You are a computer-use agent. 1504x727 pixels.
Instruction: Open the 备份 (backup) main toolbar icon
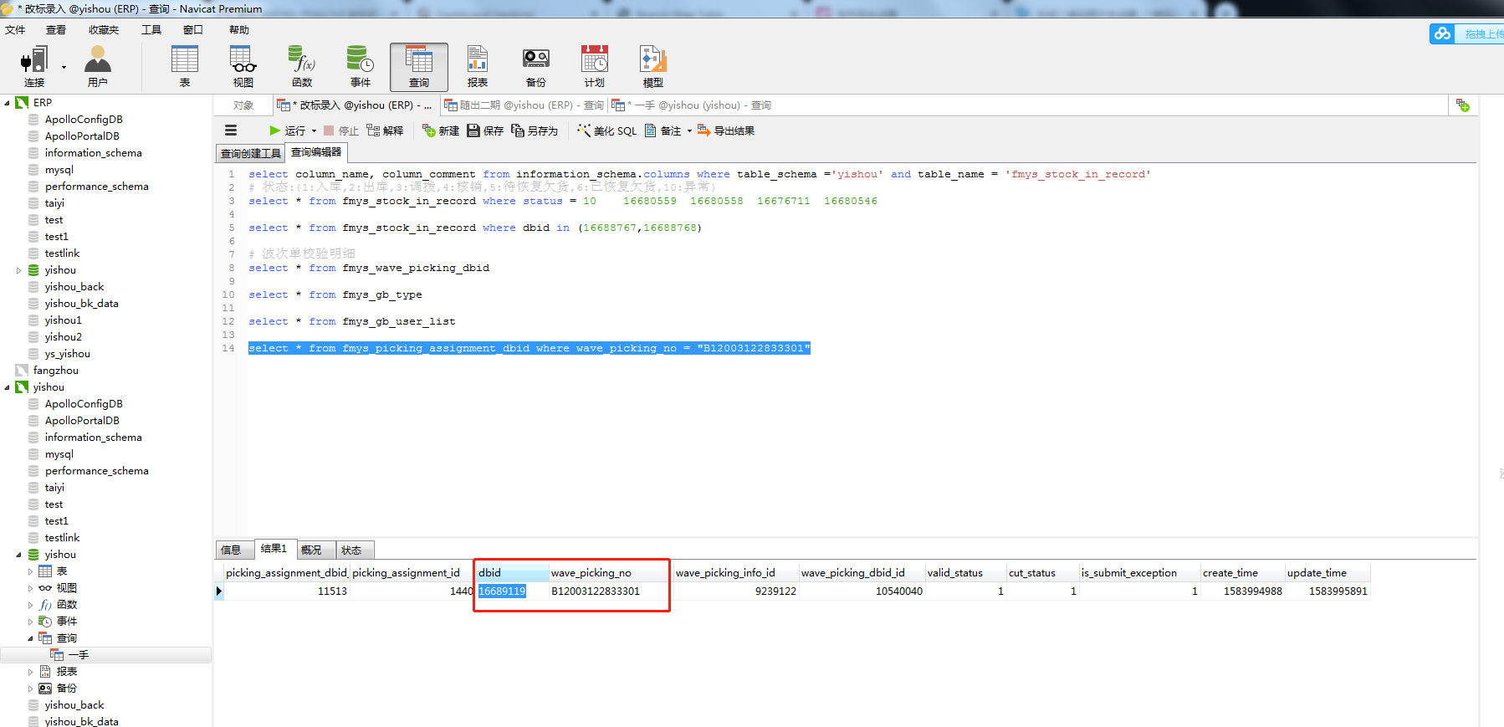[536, 67]
